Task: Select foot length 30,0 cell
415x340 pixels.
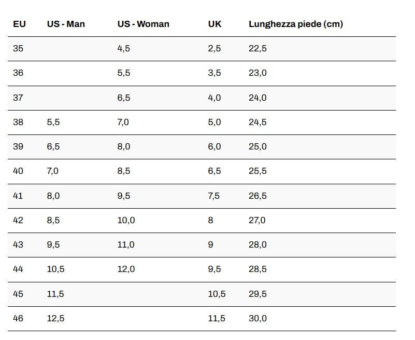Action: pyautogui.click(x=257, y=318)
